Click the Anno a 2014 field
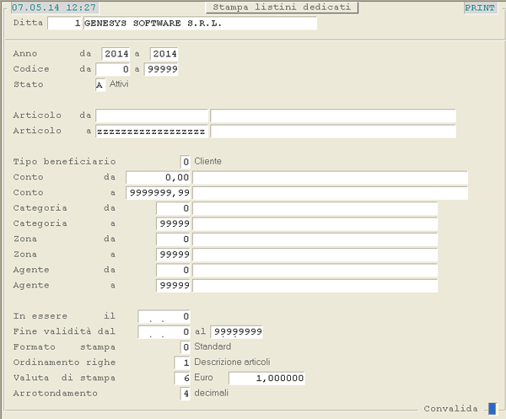This screenshot has width=506, height=419. [164, 54]
